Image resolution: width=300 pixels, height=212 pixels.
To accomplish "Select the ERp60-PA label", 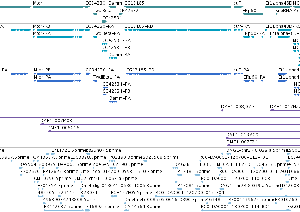I will [x=255, y=77].
